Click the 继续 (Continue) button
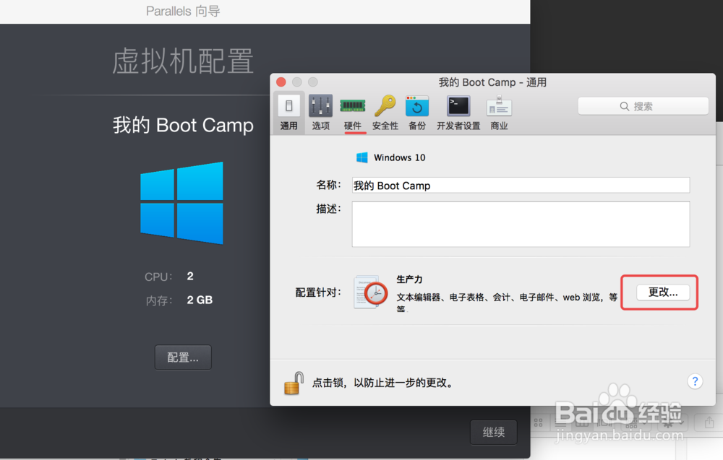The width and height of the screenshot is (723, 460). tap(493, 432)
